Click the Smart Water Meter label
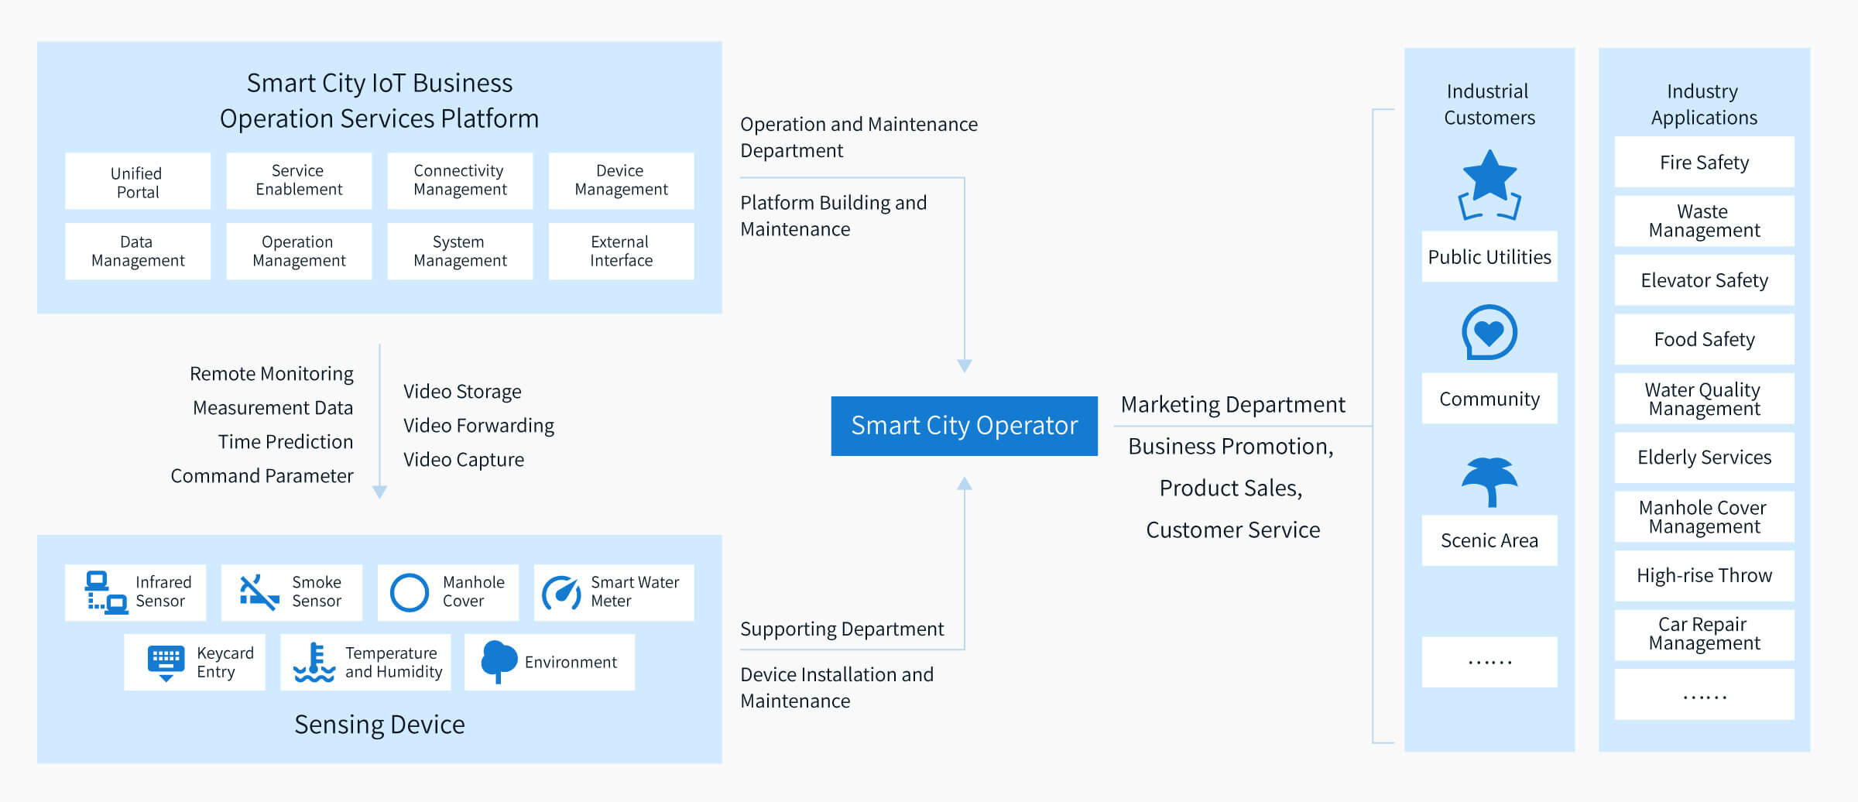 (635, 591)
